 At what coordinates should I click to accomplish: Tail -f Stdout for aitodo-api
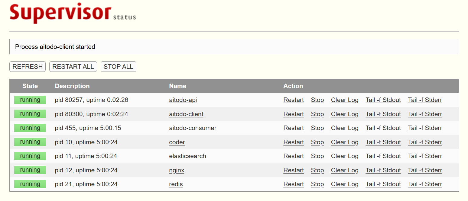click(383, 100)
